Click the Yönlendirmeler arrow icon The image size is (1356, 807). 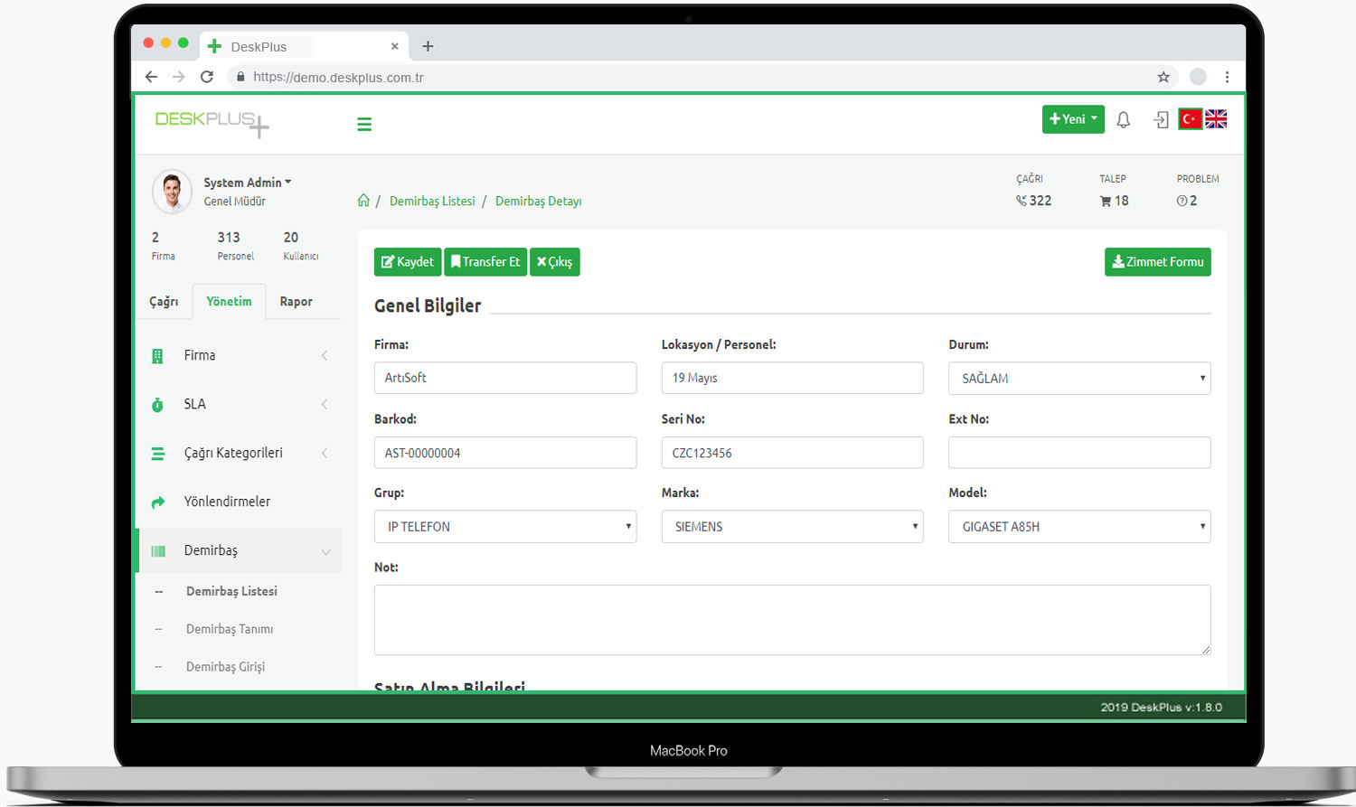[x=158, y=502]
